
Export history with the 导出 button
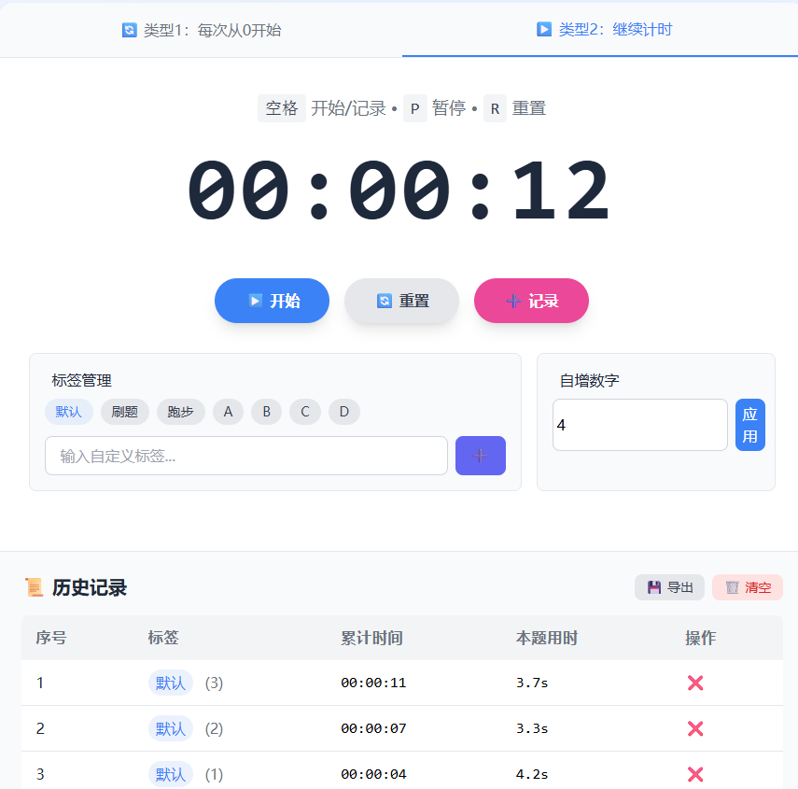point(669,587)
